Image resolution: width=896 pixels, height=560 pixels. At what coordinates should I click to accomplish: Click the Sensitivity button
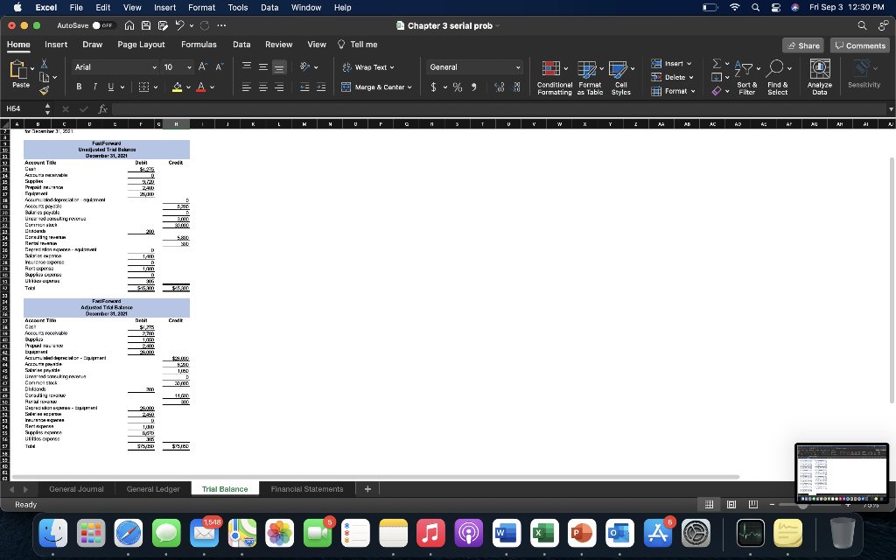pos(864,74)
